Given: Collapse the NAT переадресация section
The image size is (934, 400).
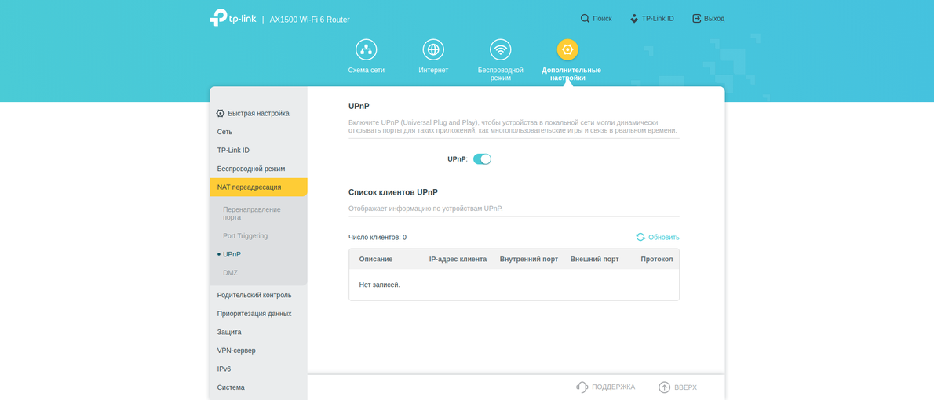Looking at the screenshot, I should (258, 187).
